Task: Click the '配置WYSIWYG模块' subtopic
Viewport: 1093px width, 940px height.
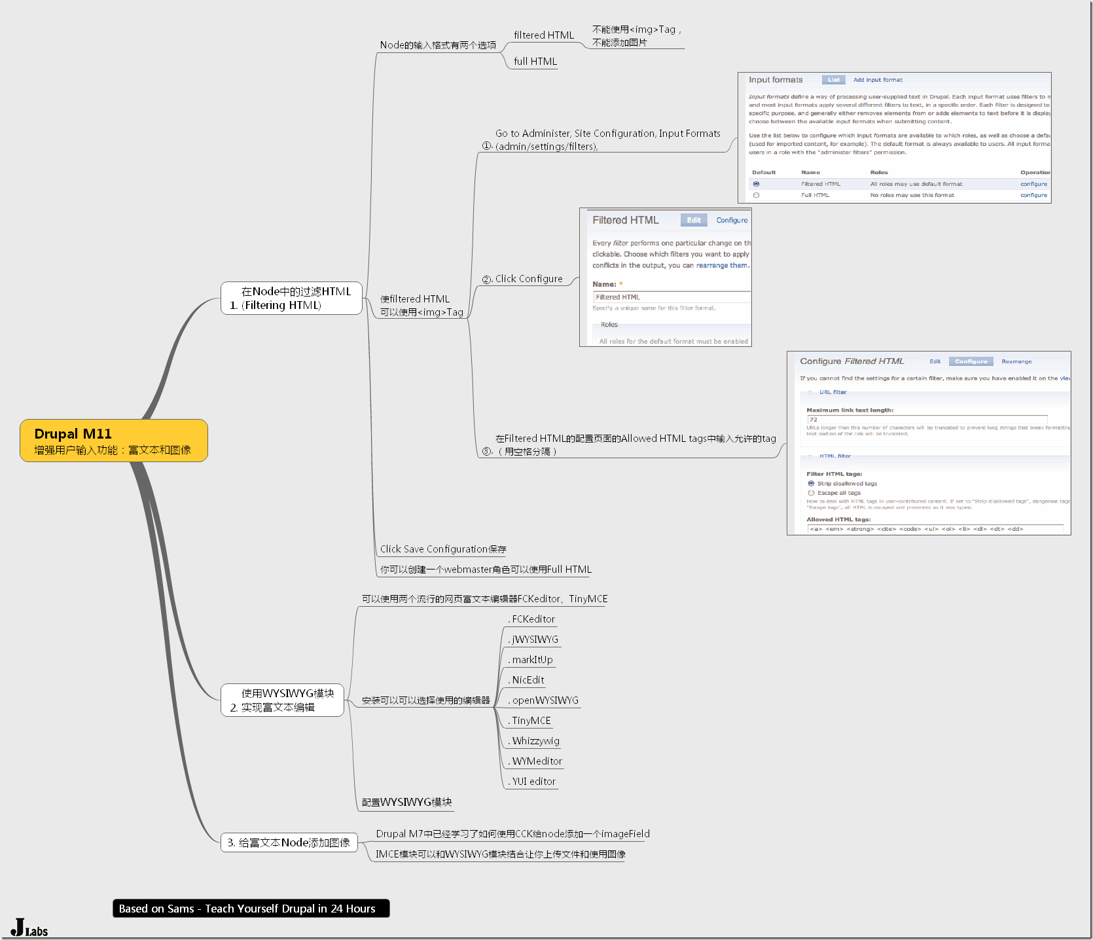Action: (407, 802)
